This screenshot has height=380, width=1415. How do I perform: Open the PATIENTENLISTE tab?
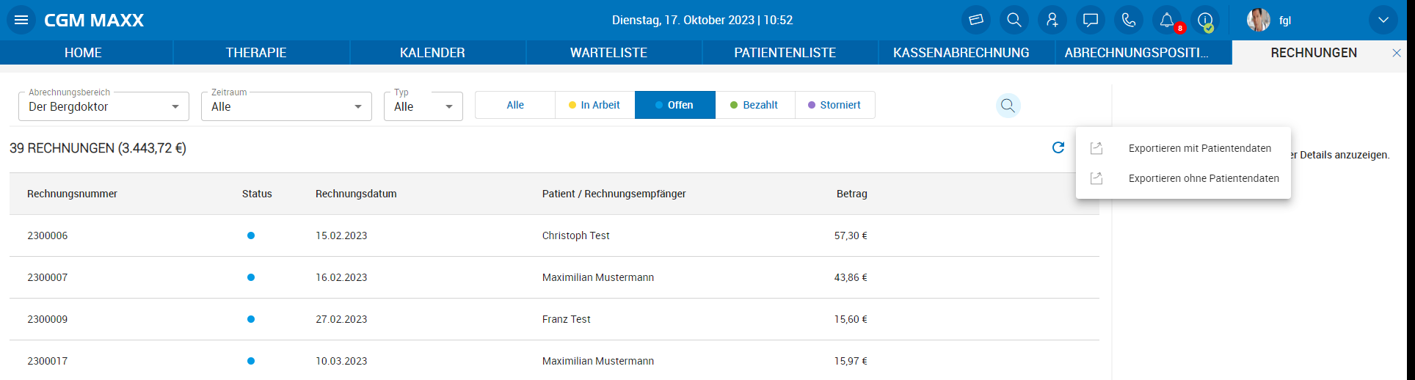785,53
